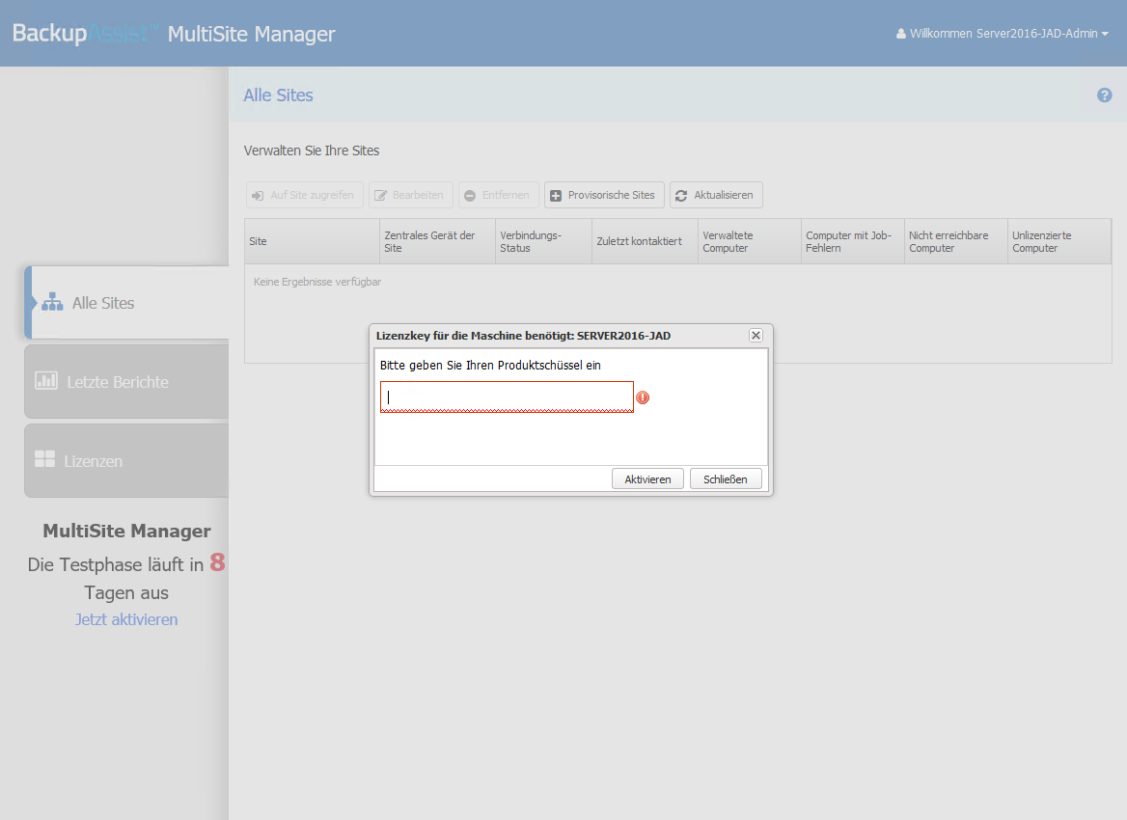
Task: Click the Alle Sites sitemap icon
Action: tap(52, 303)
